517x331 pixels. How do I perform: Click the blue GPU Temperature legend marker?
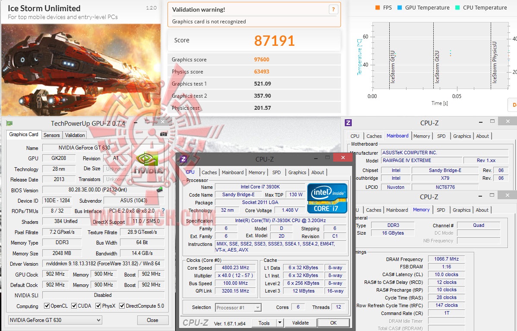[x=400, y=8]
